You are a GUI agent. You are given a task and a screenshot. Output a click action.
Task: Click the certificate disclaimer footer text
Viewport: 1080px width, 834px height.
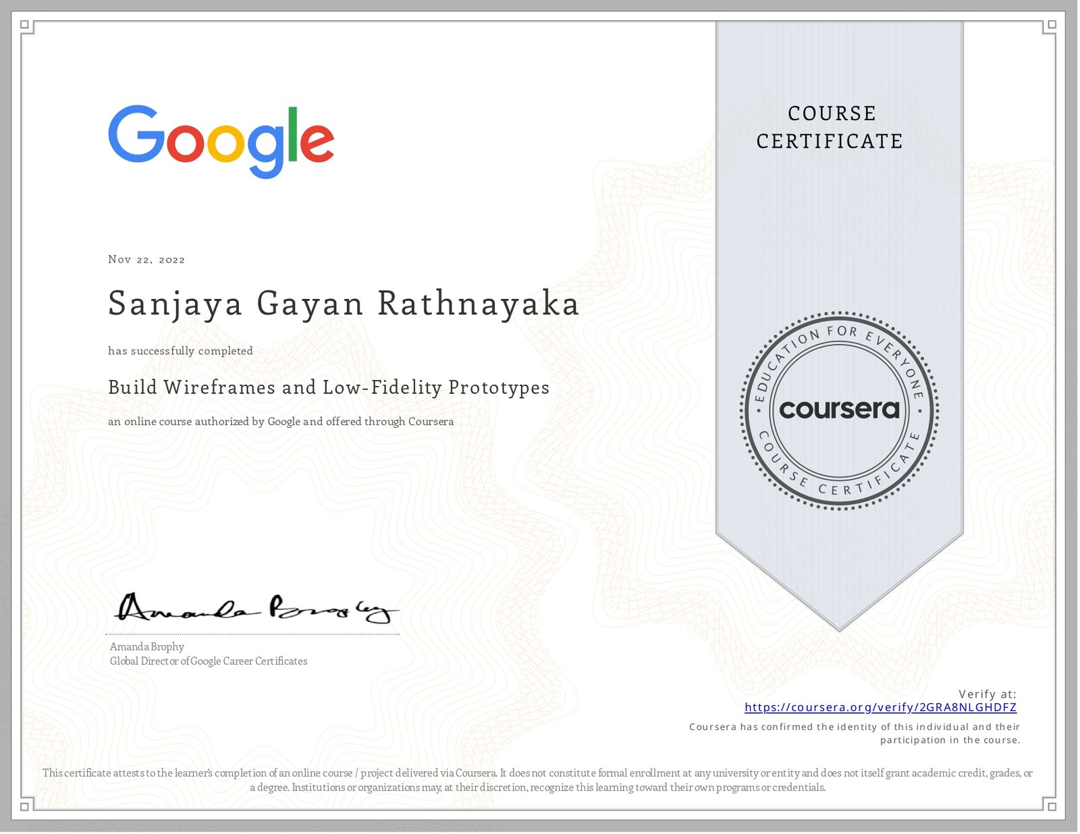click(538, 780)
